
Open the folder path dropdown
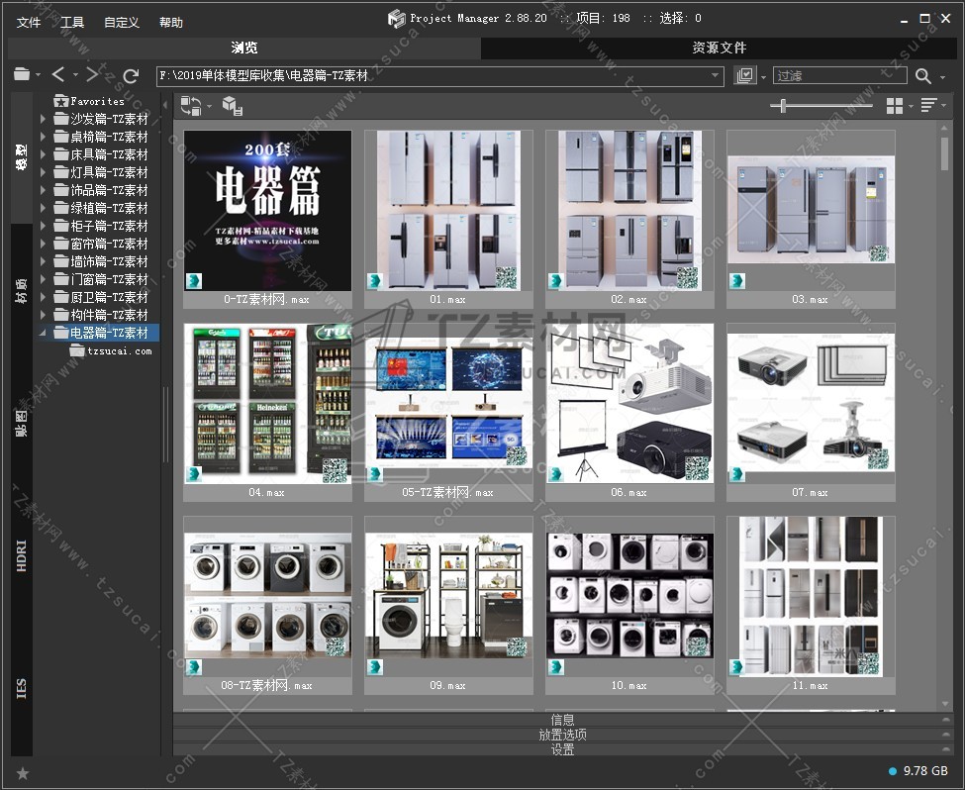pyautogui.click(x=716, y=75)
